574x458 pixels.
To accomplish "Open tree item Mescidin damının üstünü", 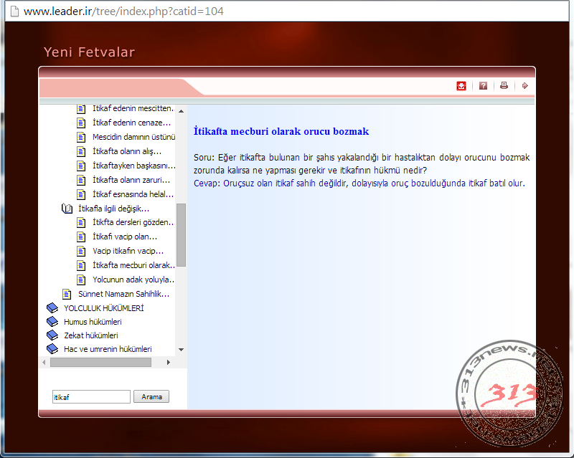I will coord(133,137).
